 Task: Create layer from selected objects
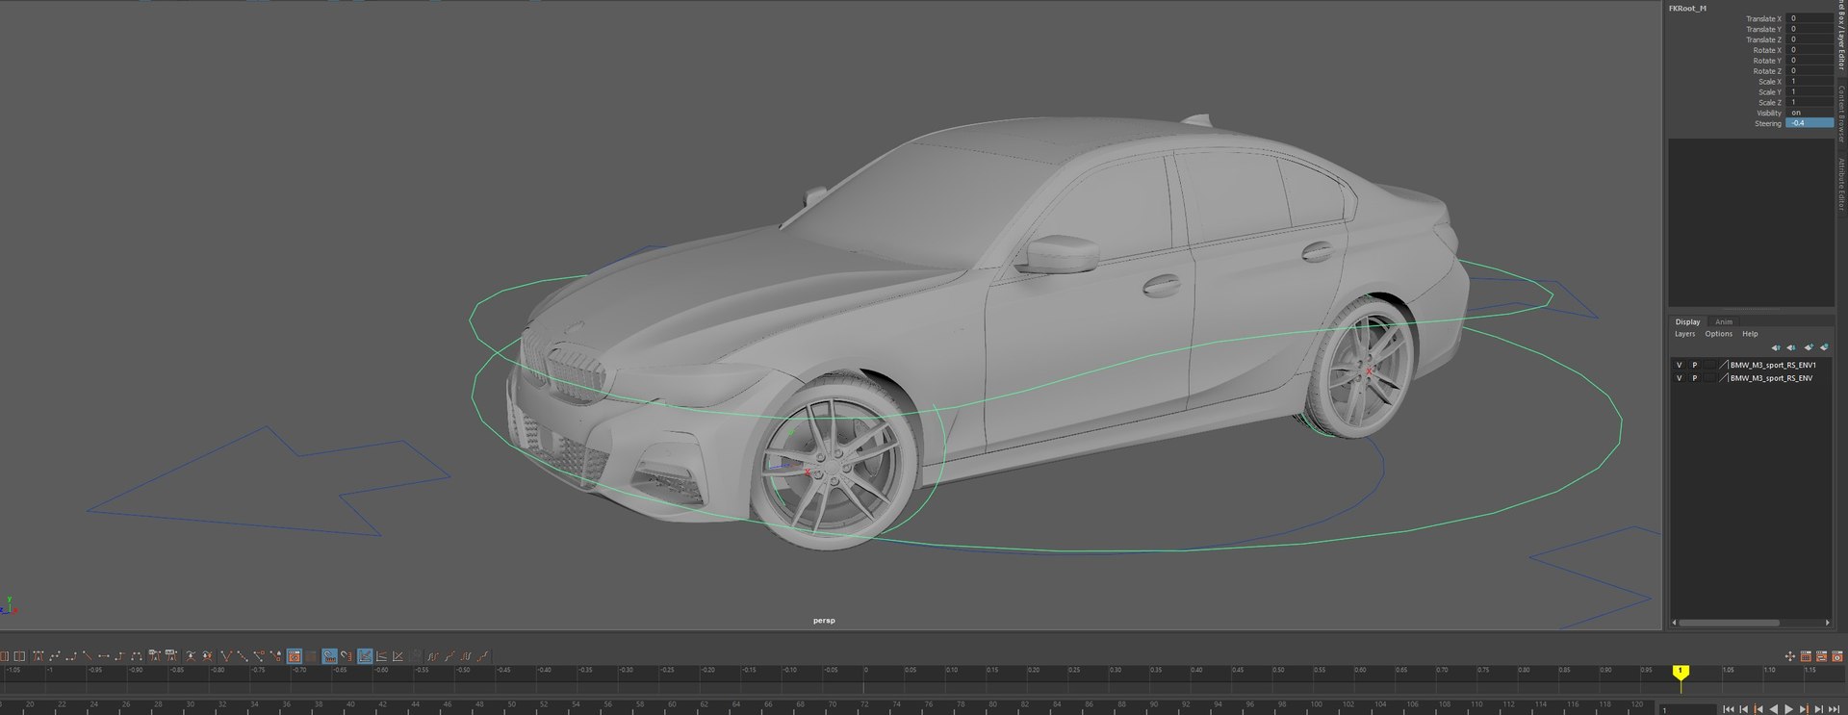[x=1825, y=347]
